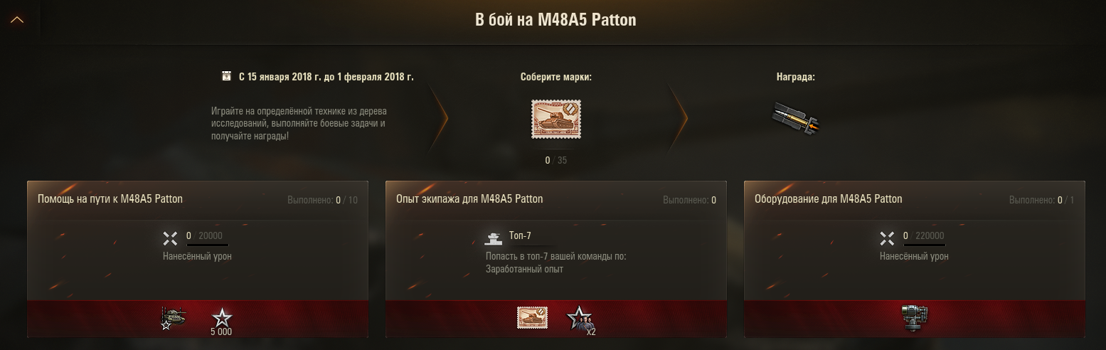The width and height of the screenshot is (1106, 350).
Task: Click the В бой на M48A5 Patton title
Action: click(555, 20)
